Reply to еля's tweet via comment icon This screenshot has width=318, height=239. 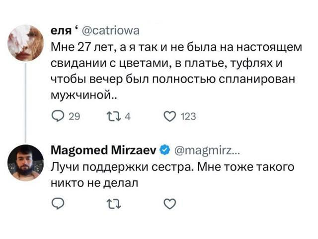58,117
